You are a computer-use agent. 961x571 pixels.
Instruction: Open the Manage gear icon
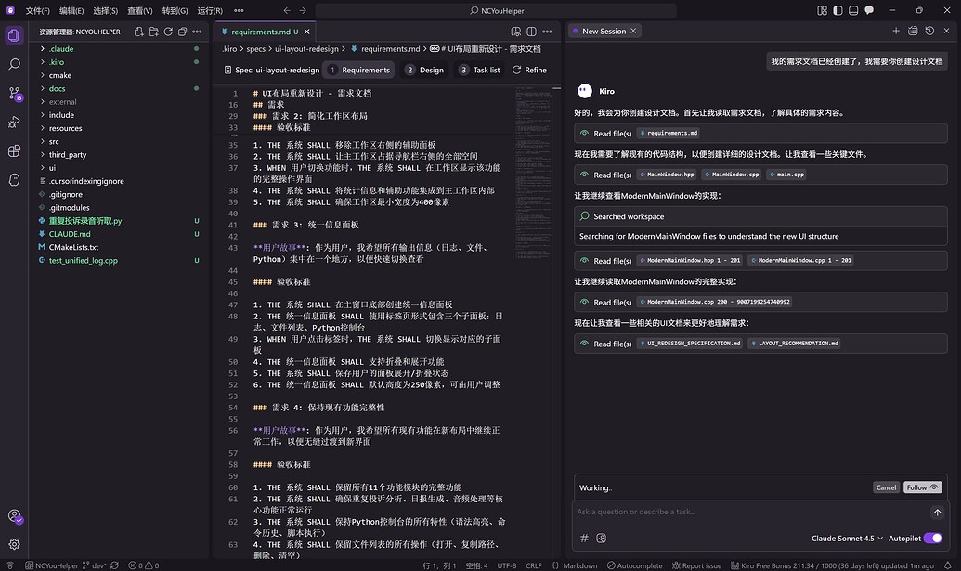(14, 544)
